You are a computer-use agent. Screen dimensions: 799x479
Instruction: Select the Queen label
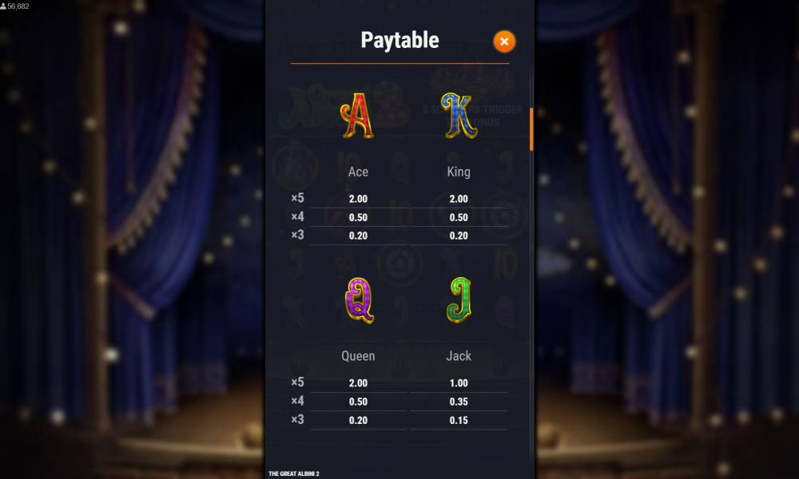[358, 356]
